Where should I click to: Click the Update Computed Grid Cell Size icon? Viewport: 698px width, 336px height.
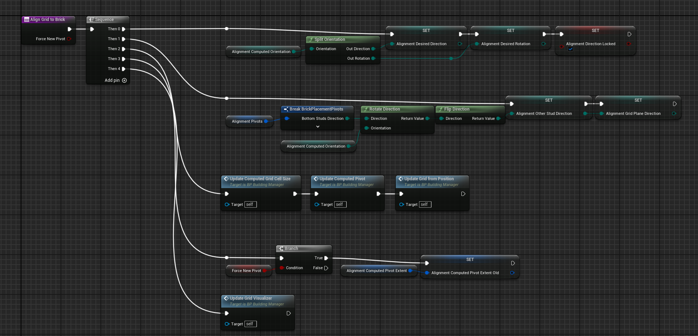point(227,178)
